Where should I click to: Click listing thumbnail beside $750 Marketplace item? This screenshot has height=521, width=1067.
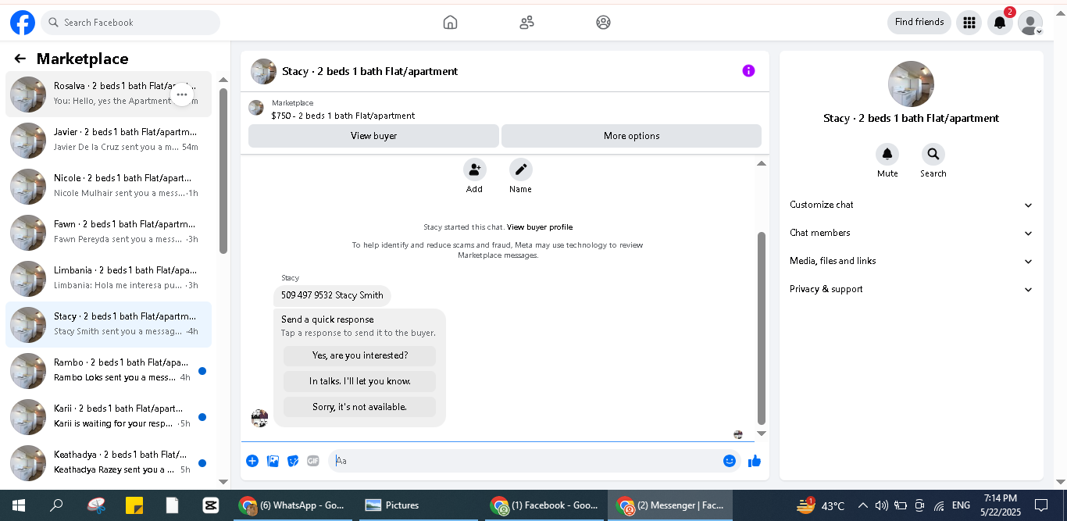tap(256, 108)
